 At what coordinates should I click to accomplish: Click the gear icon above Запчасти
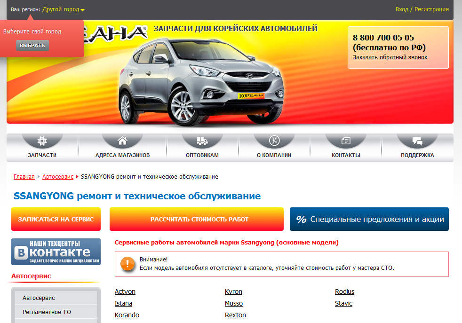(42, 141)
